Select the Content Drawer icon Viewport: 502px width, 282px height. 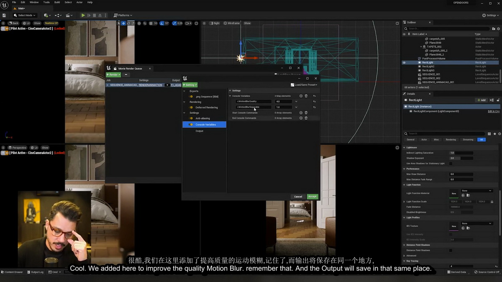[x=3, y=272]
